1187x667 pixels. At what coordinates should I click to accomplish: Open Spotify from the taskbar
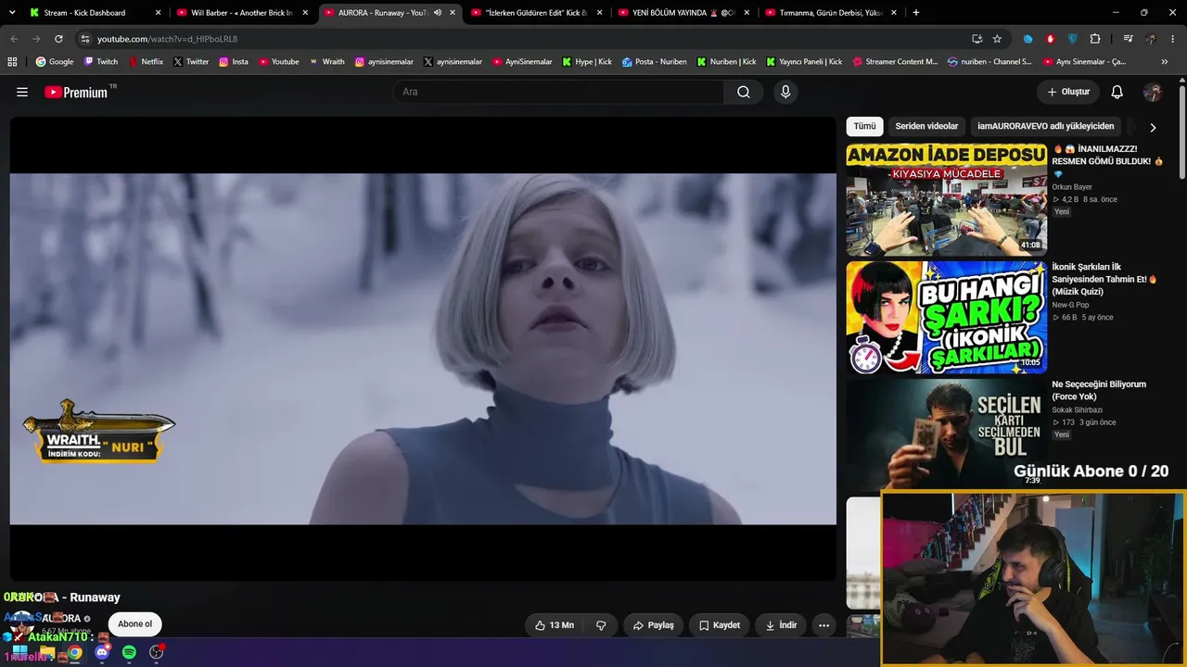tap(129, 653)
